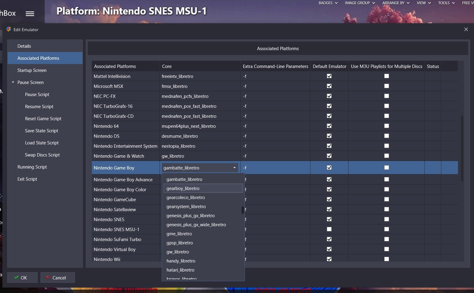Click the desmume_libretro core cell
Viewport: 474px width, 293px height.
[200, 136]
